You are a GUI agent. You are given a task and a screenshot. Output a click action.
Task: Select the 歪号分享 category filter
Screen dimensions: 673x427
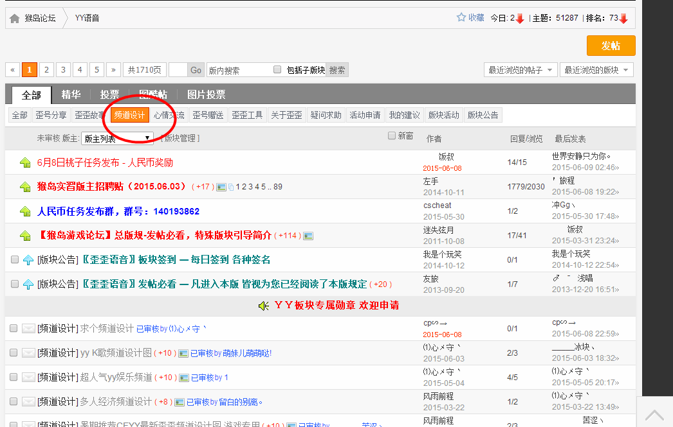51,115
